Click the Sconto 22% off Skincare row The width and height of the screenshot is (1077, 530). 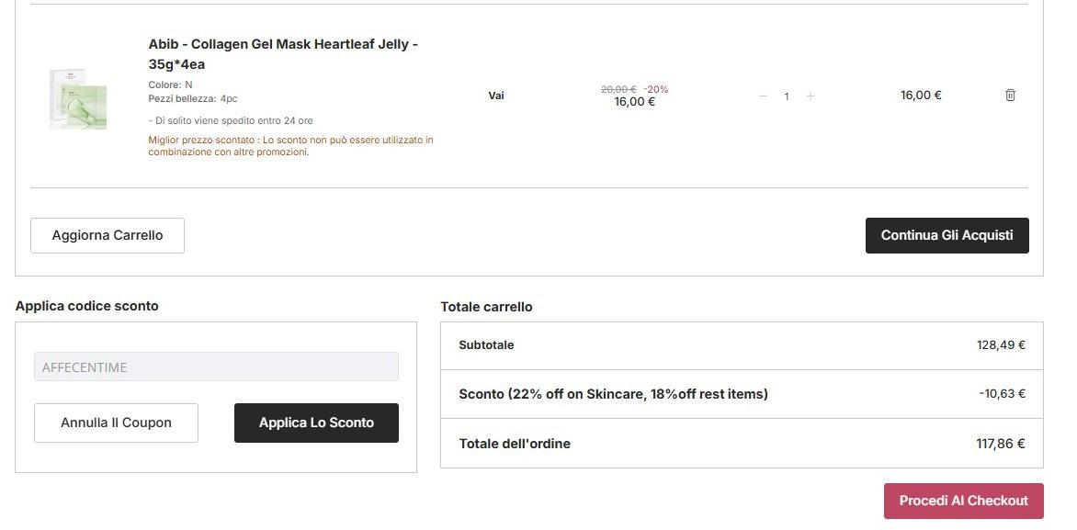point(613,394)
